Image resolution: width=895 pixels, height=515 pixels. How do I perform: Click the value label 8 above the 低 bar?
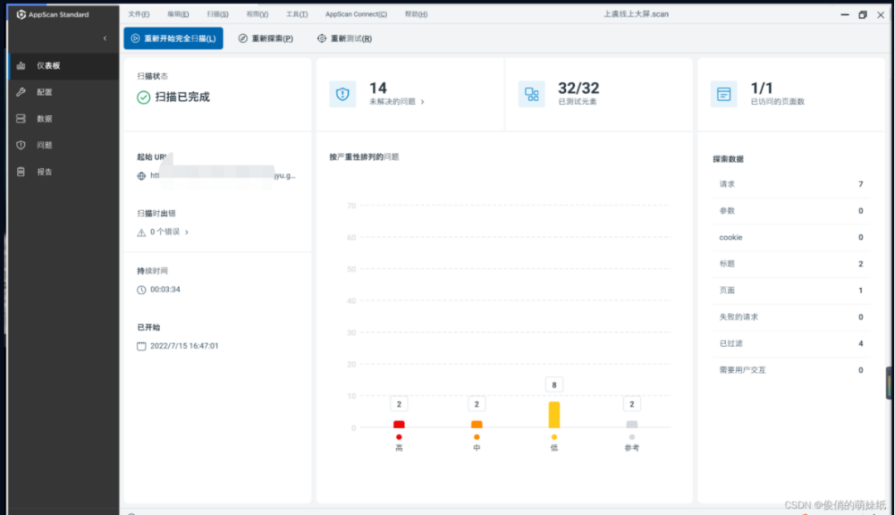point(554,385)
